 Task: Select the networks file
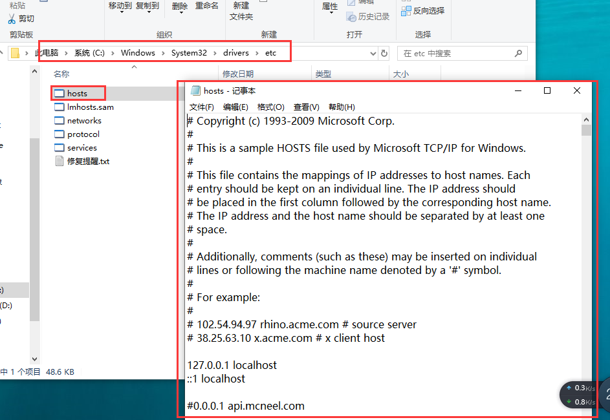click(84, 121)
